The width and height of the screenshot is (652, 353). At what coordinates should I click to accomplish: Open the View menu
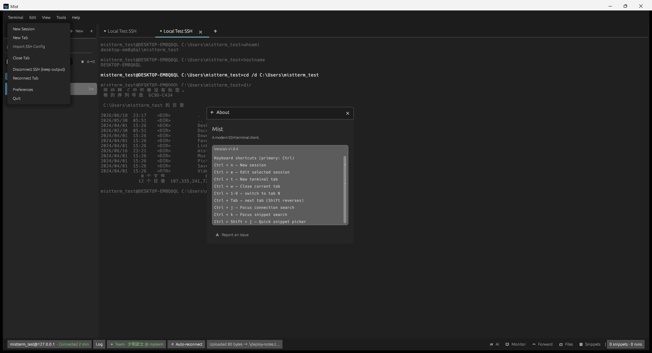point(46,18)
